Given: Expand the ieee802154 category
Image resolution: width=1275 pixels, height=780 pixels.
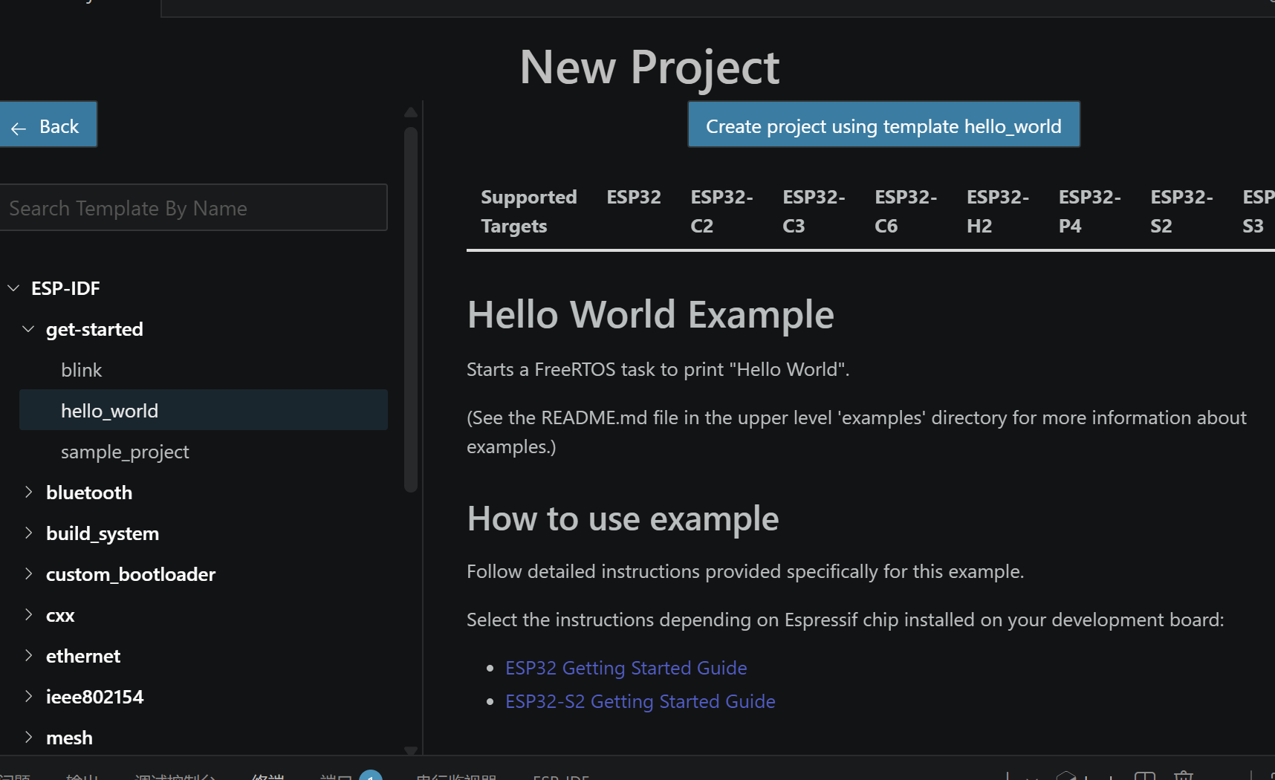Looking at the screenshot, I should pos(28,697).
